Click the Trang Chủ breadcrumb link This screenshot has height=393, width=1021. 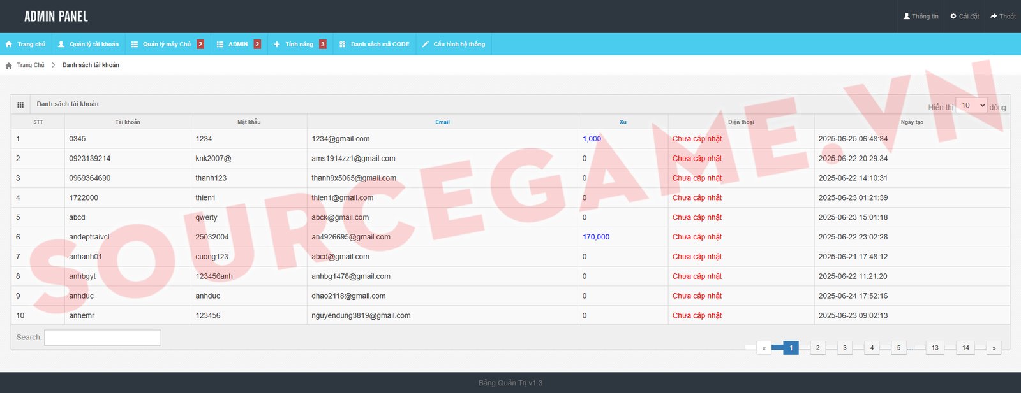(31, 65)
